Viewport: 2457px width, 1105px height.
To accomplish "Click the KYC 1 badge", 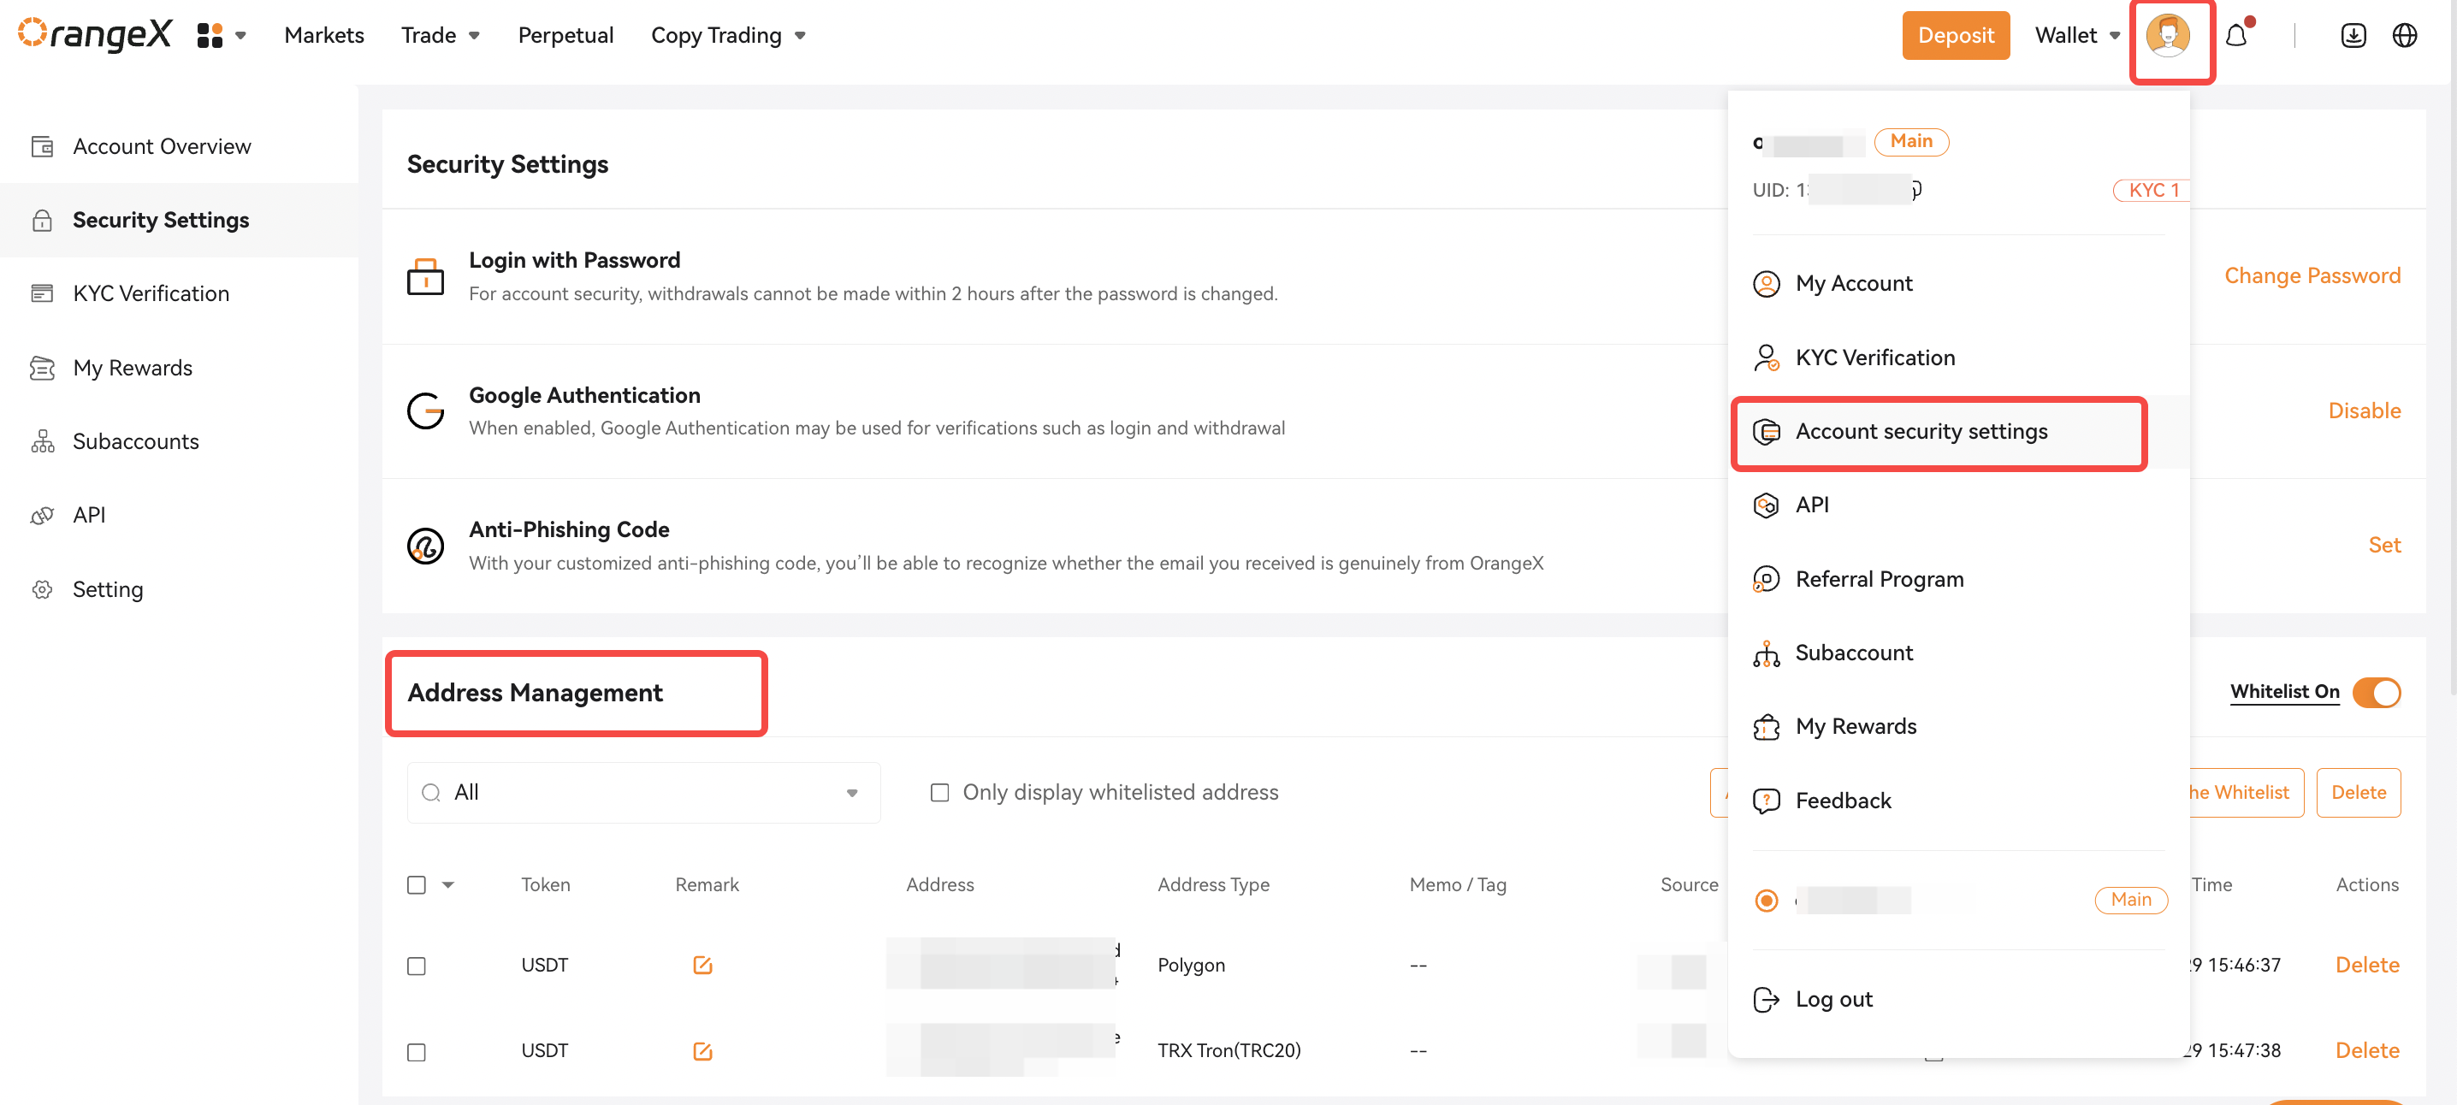I will [x=2152, y=190].
